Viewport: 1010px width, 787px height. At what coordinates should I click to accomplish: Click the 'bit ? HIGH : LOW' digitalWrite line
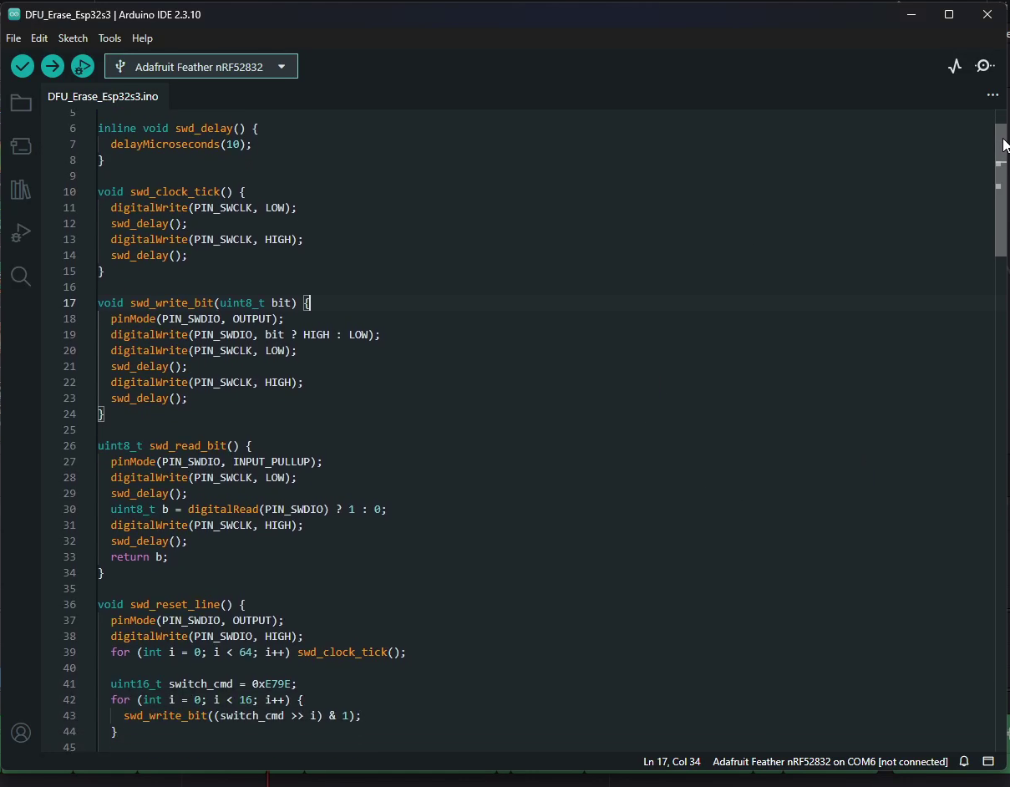pos(246,334)
